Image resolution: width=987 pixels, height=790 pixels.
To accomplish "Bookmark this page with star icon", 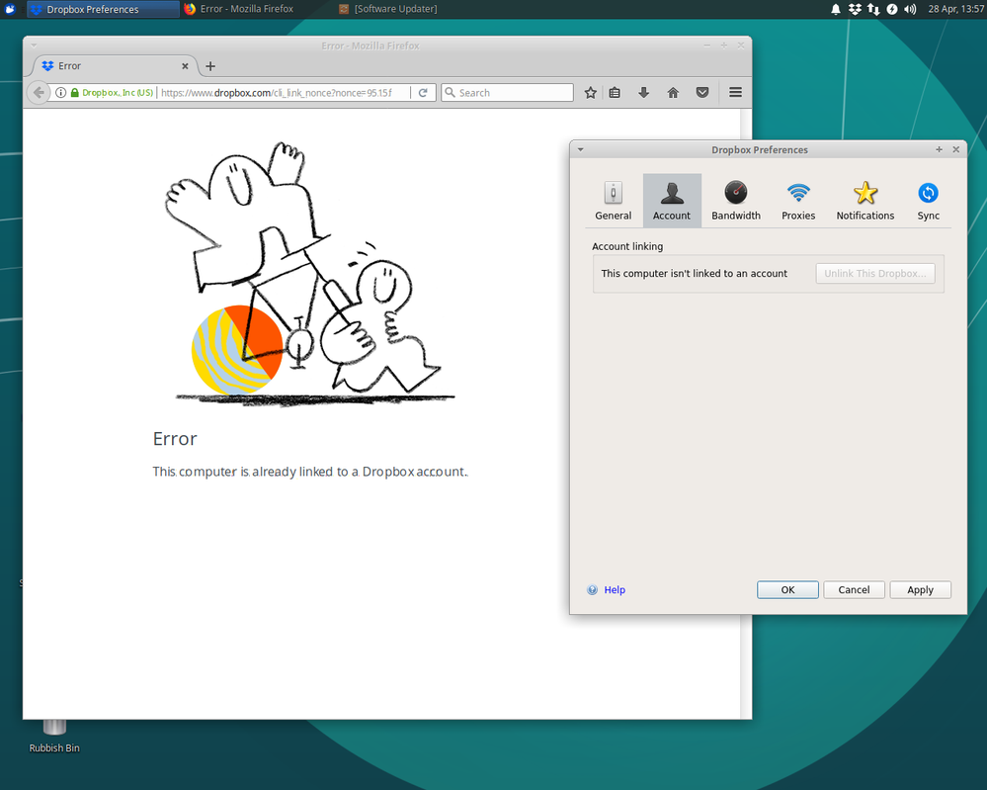I will pos(591,93).
